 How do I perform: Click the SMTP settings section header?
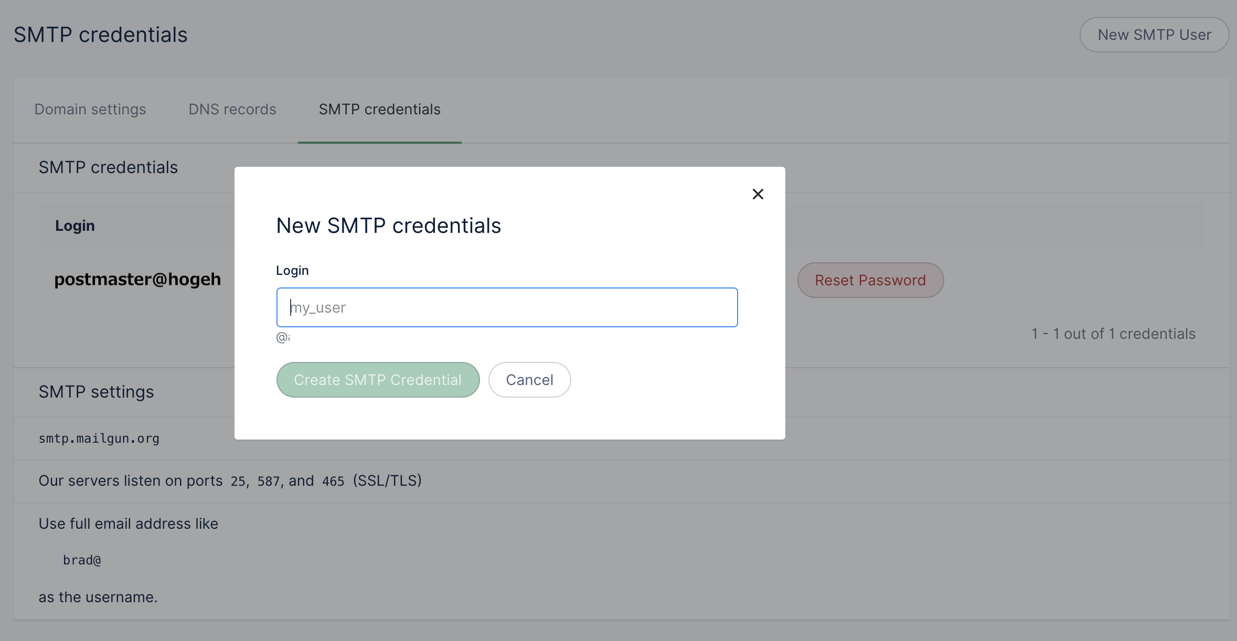[x=96, y=392]
